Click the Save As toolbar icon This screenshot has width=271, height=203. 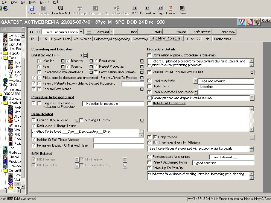[43, 11]
